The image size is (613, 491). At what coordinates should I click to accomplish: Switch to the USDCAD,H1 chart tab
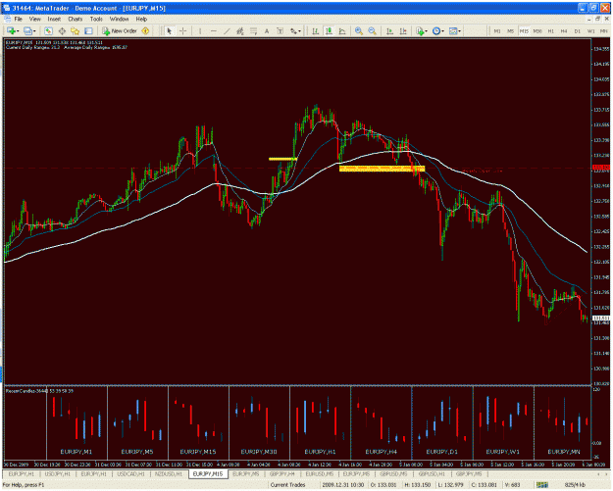pos(131,473)
